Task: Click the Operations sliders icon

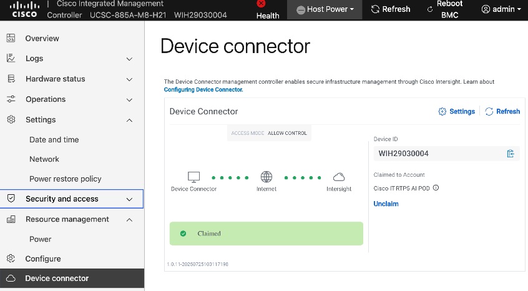Action: (11, 99)
